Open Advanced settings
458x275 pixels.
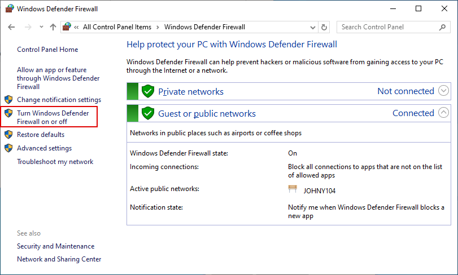pos(44,148)
